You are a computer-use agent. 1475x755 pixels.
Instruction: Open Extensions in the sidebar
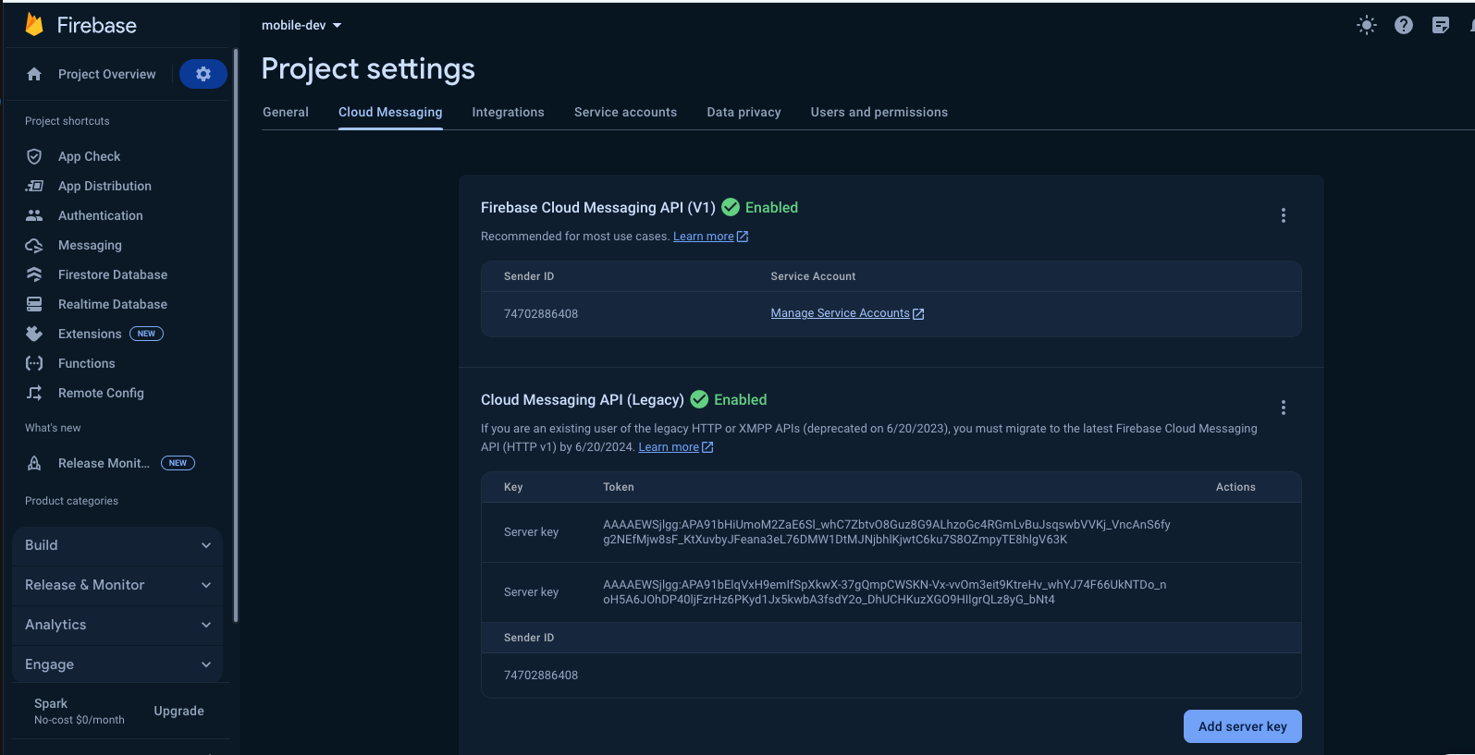[90, 334]
